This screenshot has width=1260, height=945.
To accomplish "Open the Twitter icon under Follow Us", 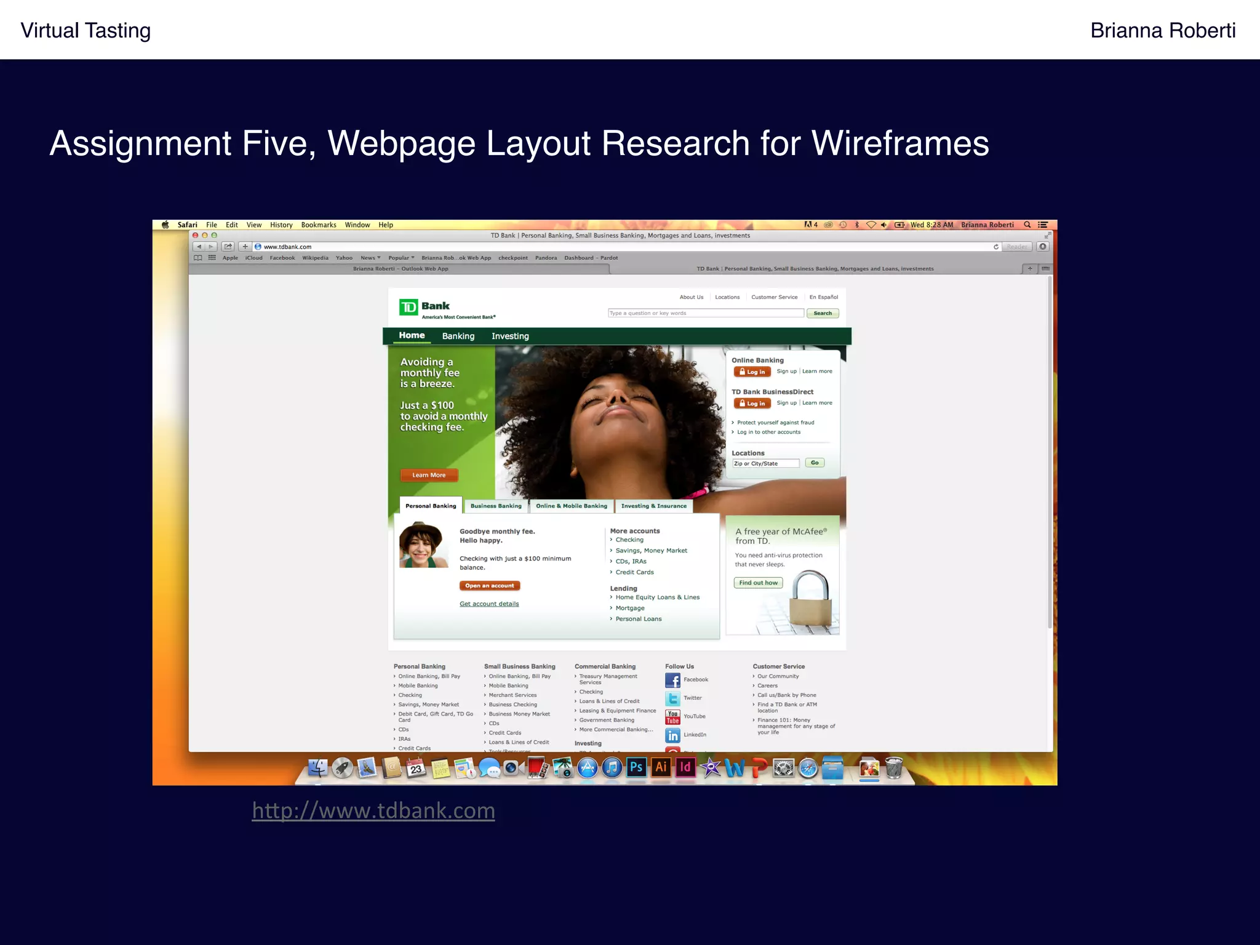I will point(672,698).
